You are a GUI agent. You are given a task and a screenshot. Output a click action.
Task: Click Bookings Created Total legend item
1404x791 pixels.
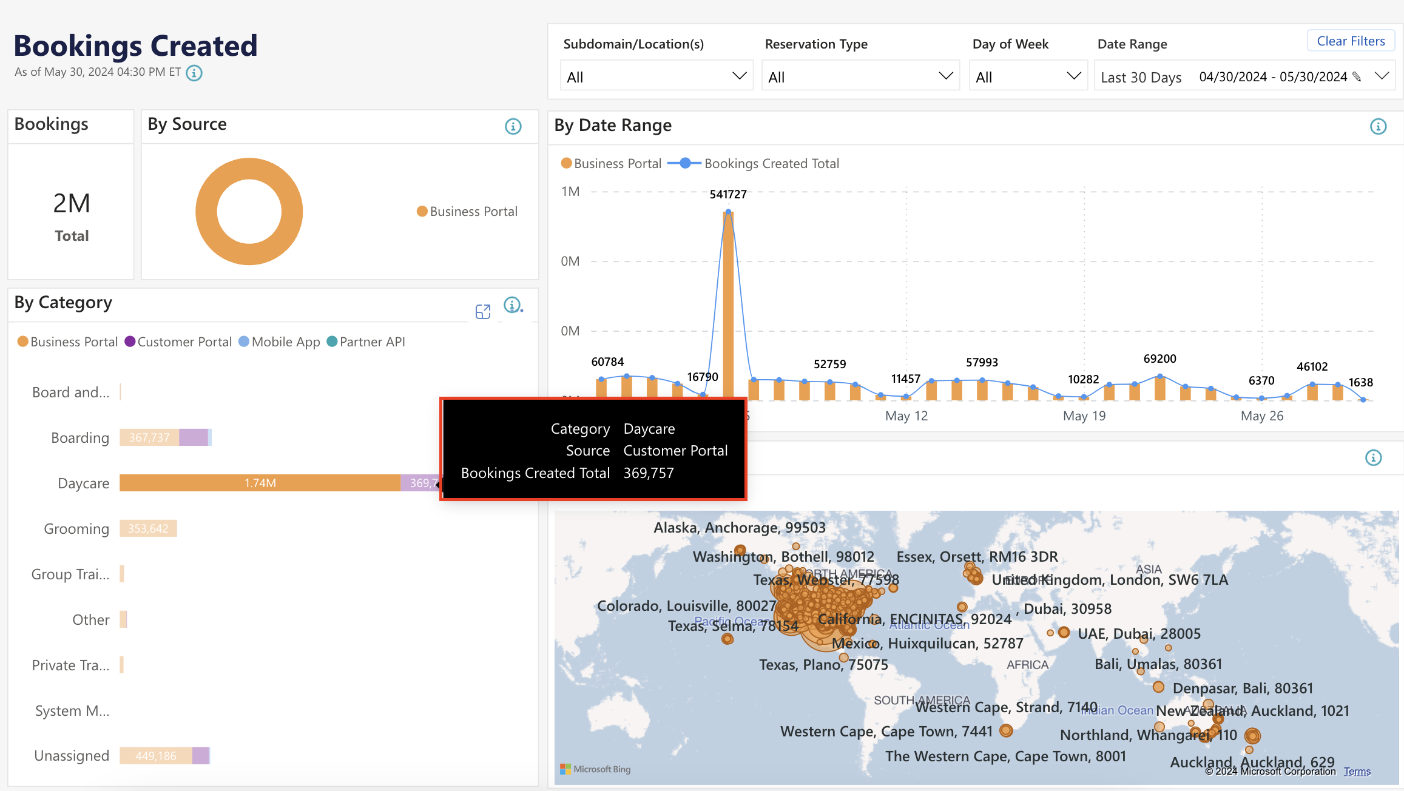pos(753,163)
